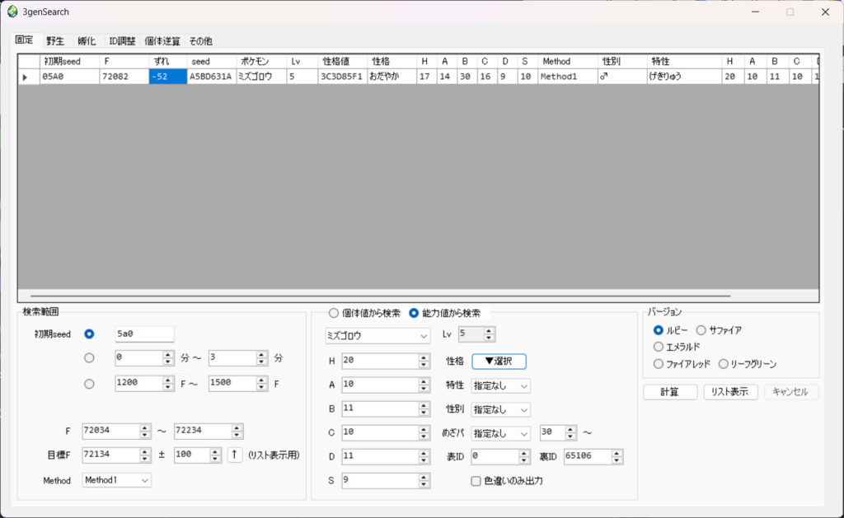Open the めざパ hidden power dropdown
Image resolution: width=844 pixels, height=518 pixels.
pyautogui.click(x=499, y=432)
